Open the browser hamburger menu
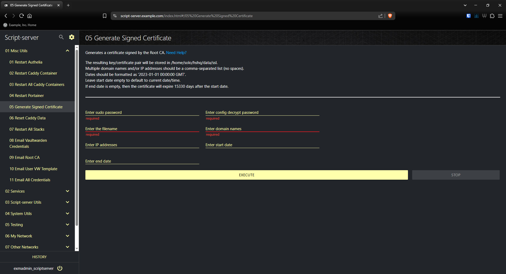506x274 pixels. pos(500,16)
